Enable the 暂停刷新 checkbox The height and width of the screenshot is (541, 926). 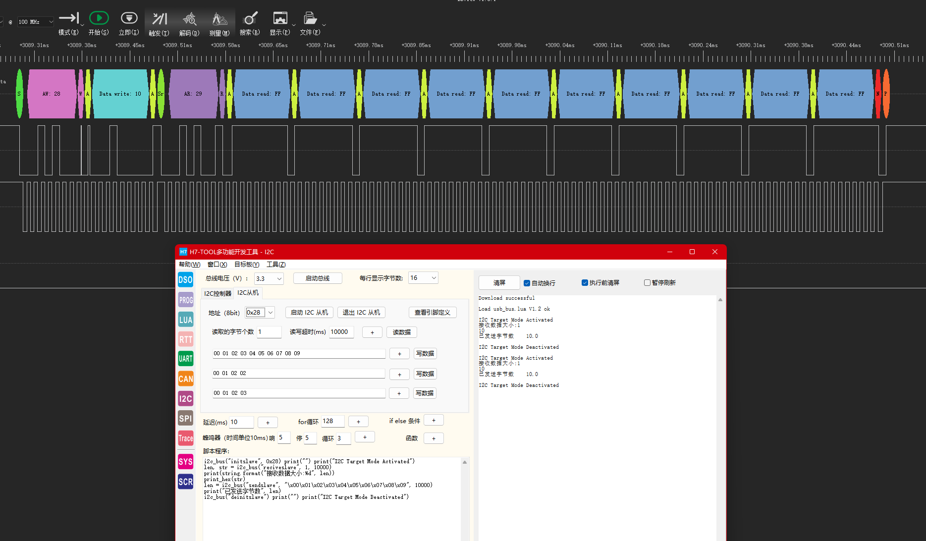coord(647,282)
